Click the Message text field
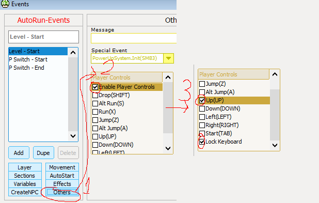The height and width of the screenshot is (203, 319). (134, 38)
